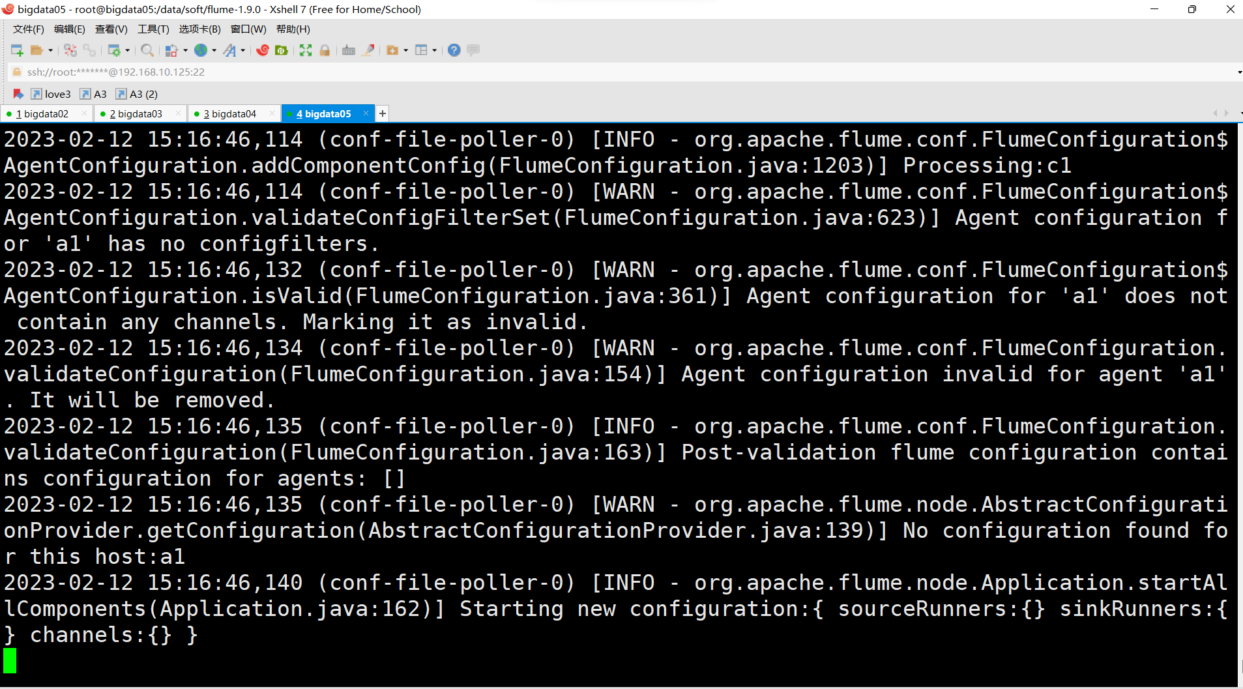Open the Font settings icon
Image resolution: width=1243 pixels, height=689 pixels.
(x=229, y=50)
